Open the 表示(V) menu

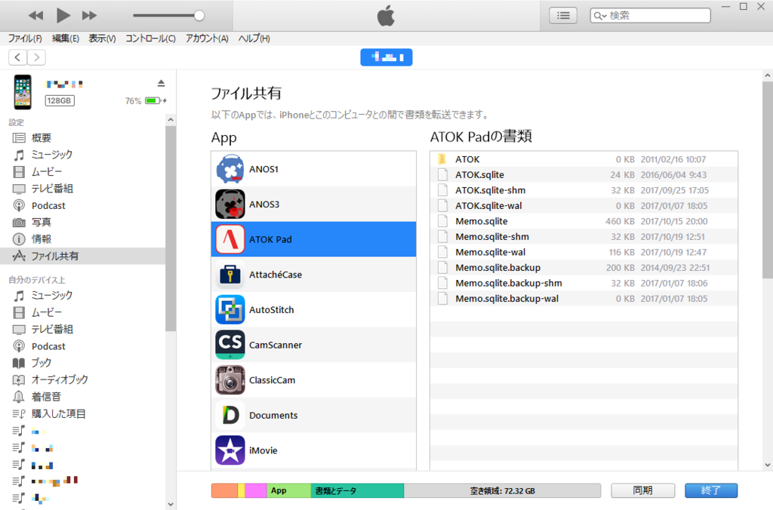coord(102,38)
